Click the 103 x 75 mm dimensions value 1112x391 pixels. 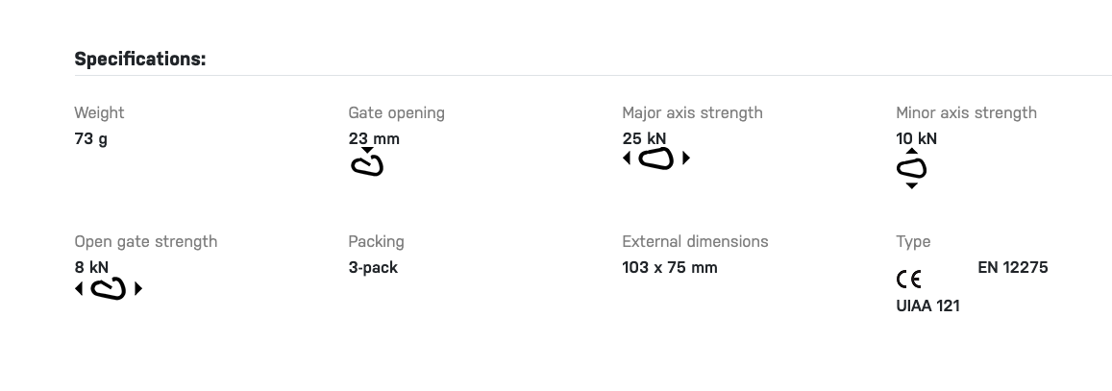[670, 268]
